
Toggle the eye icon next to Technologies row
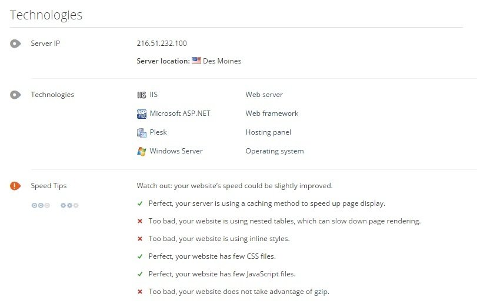pyautogui.click(x=15, y=95)
